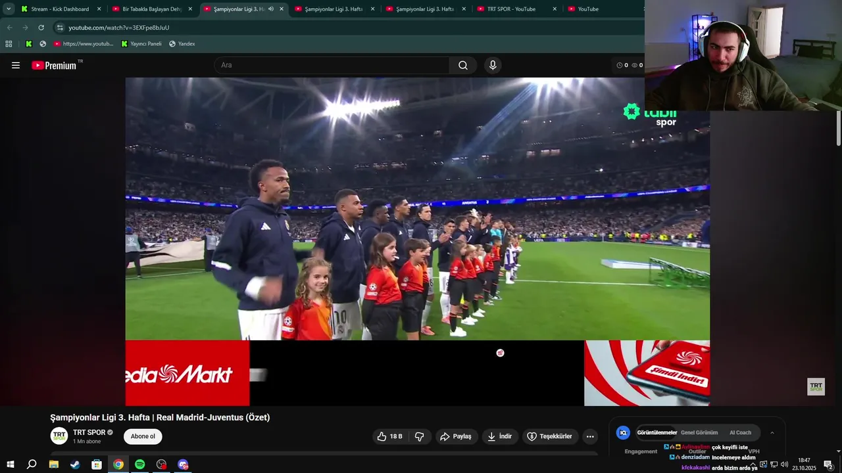Open the Windows notification center
Image resolution: width=842 pixels, height=473 pixels.
click(x=828, y=464)
